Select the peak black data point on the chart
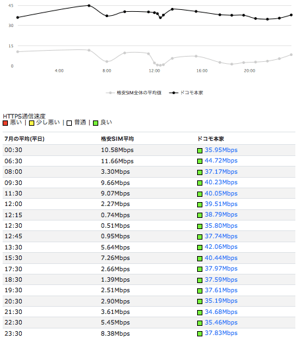This screenshot has height=339, width=298. point(89,5)
